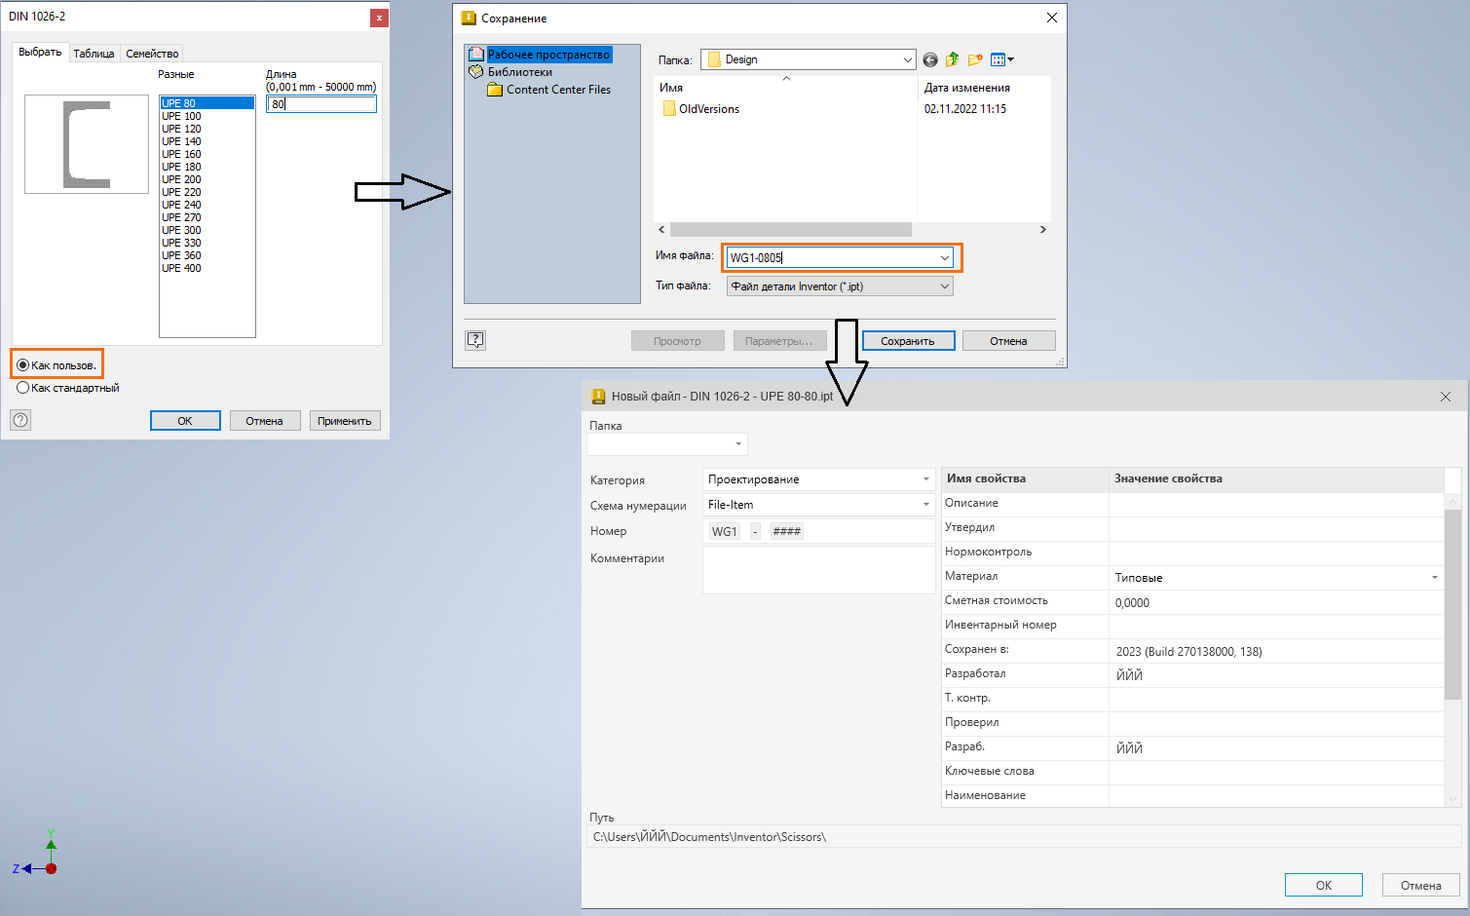This screenshot has height=916, width=1470.
Task: Select UPE 160 in the size list
Action: pyautogui.click(x=207, y=154)
